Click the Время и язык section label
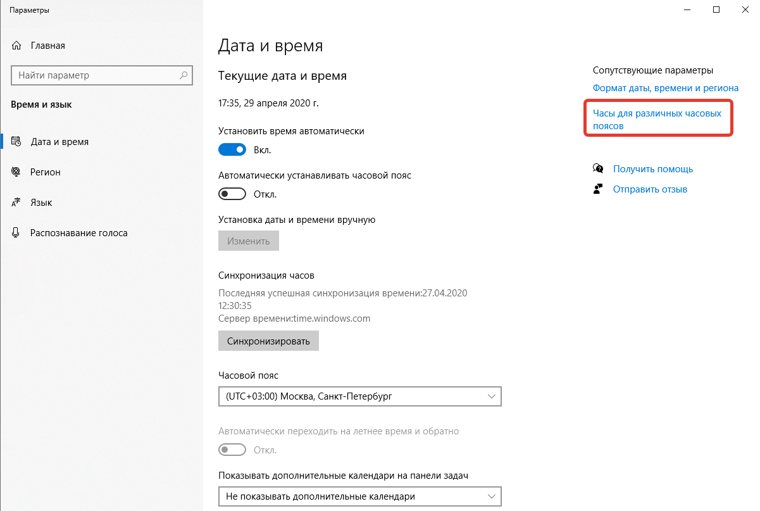 (x=41, y=105)
